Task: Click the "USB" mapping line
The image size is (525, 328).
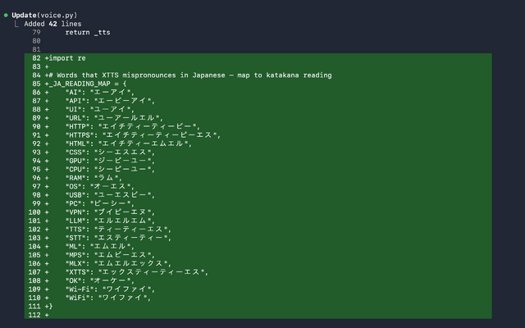Action: pos(110,195)
